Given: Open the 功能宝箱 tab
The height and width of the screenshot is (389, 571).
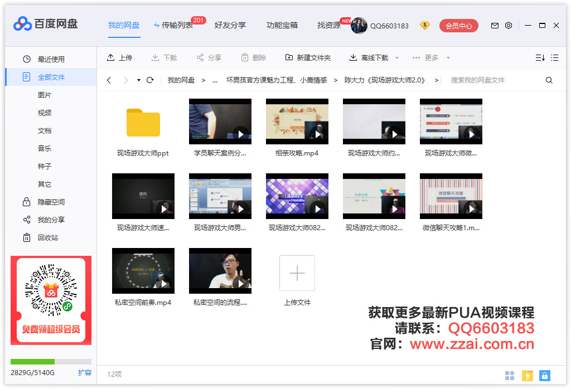Looking at the screenshot, I should [x=282, y=25].
